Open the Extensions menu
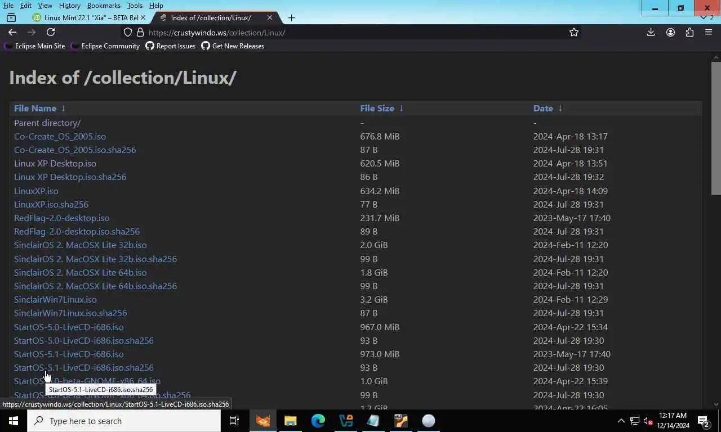 click(x=689, y=32)
